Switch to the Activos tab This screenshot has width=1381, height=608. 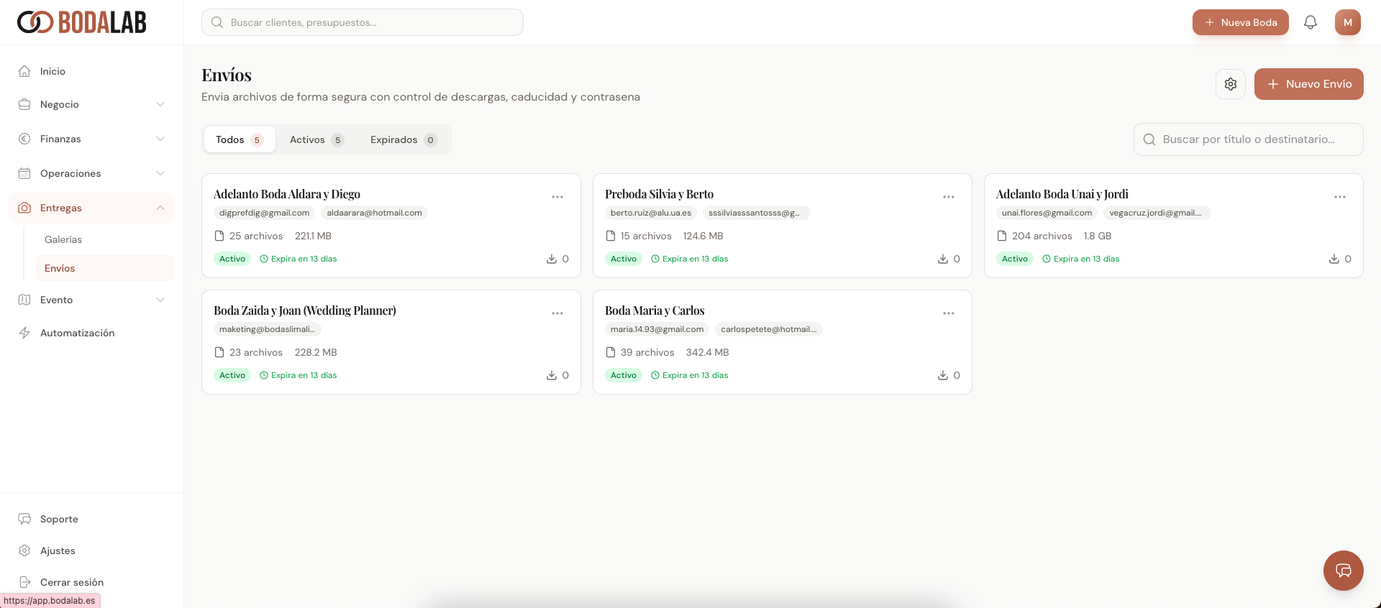click(316, 139)
